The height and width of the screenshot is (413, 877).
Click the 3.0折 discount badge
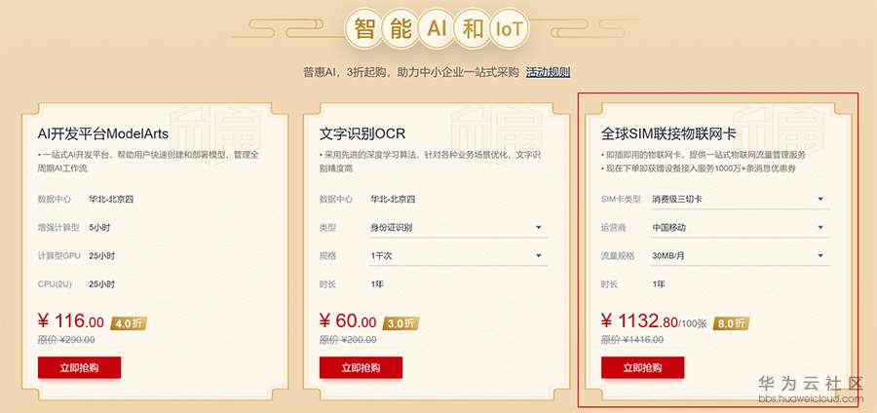click(401, 322)
